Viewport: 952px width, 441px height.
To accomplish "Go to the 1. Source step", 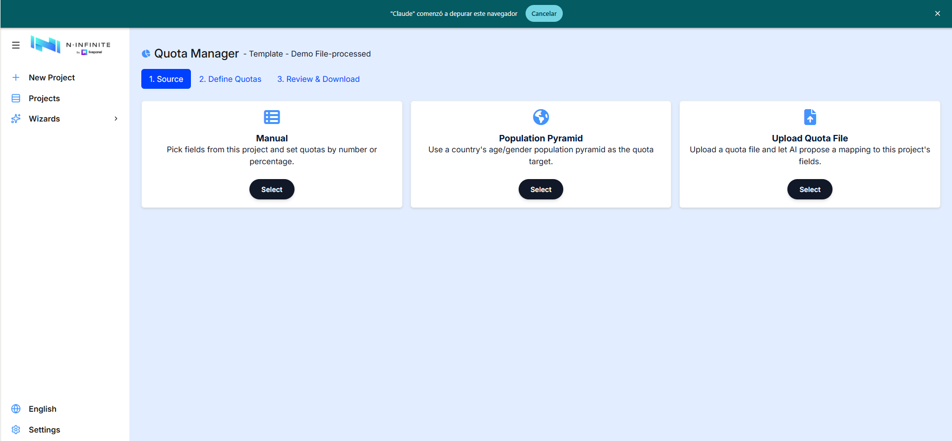I will point(166,79).
